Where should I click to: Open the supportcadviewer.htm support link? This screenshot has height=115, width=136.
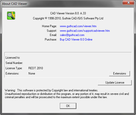(x=85, y=31)
